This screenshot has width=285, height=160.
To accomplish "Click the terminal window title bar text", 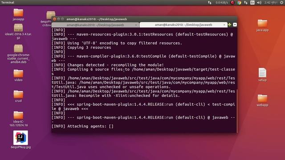I will click(97, 19).
